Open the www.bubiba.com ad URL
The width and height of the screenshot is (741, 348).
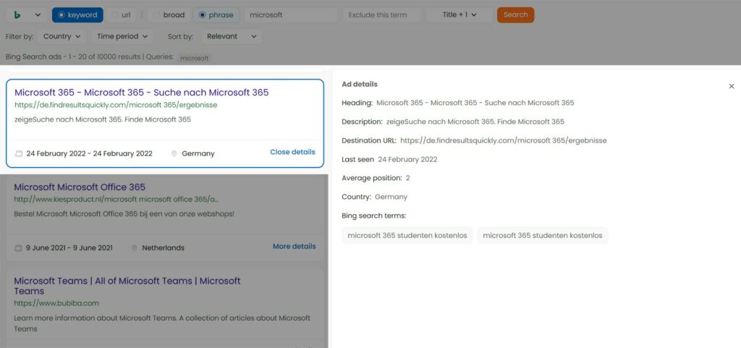click(x=56, y=303)
